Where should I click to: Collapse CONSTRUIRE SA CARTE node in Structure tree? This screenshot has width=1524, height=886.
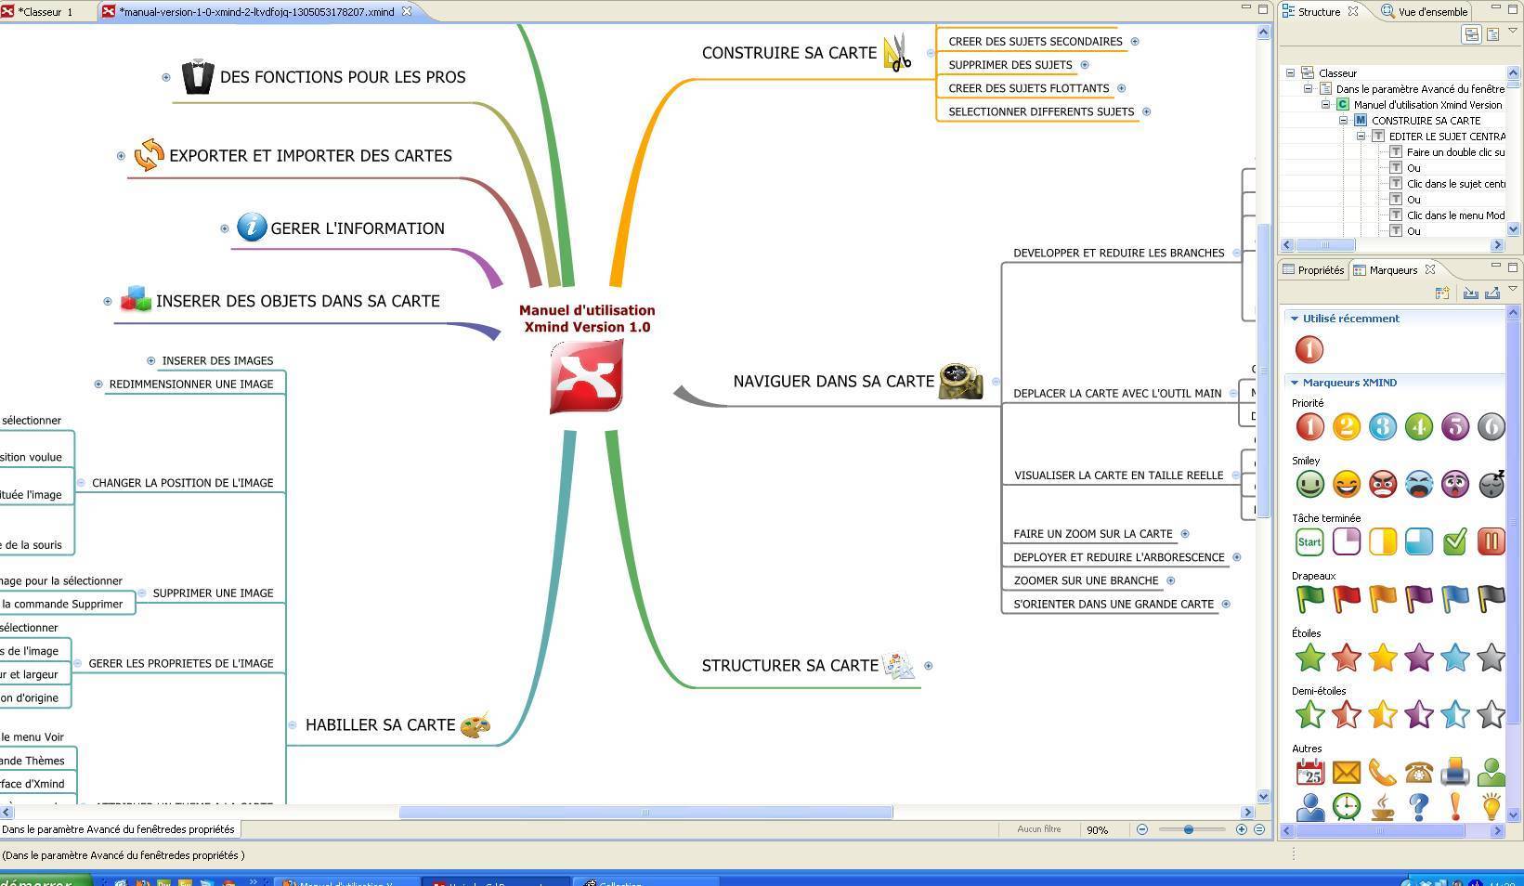click(x=1343, y=121)
